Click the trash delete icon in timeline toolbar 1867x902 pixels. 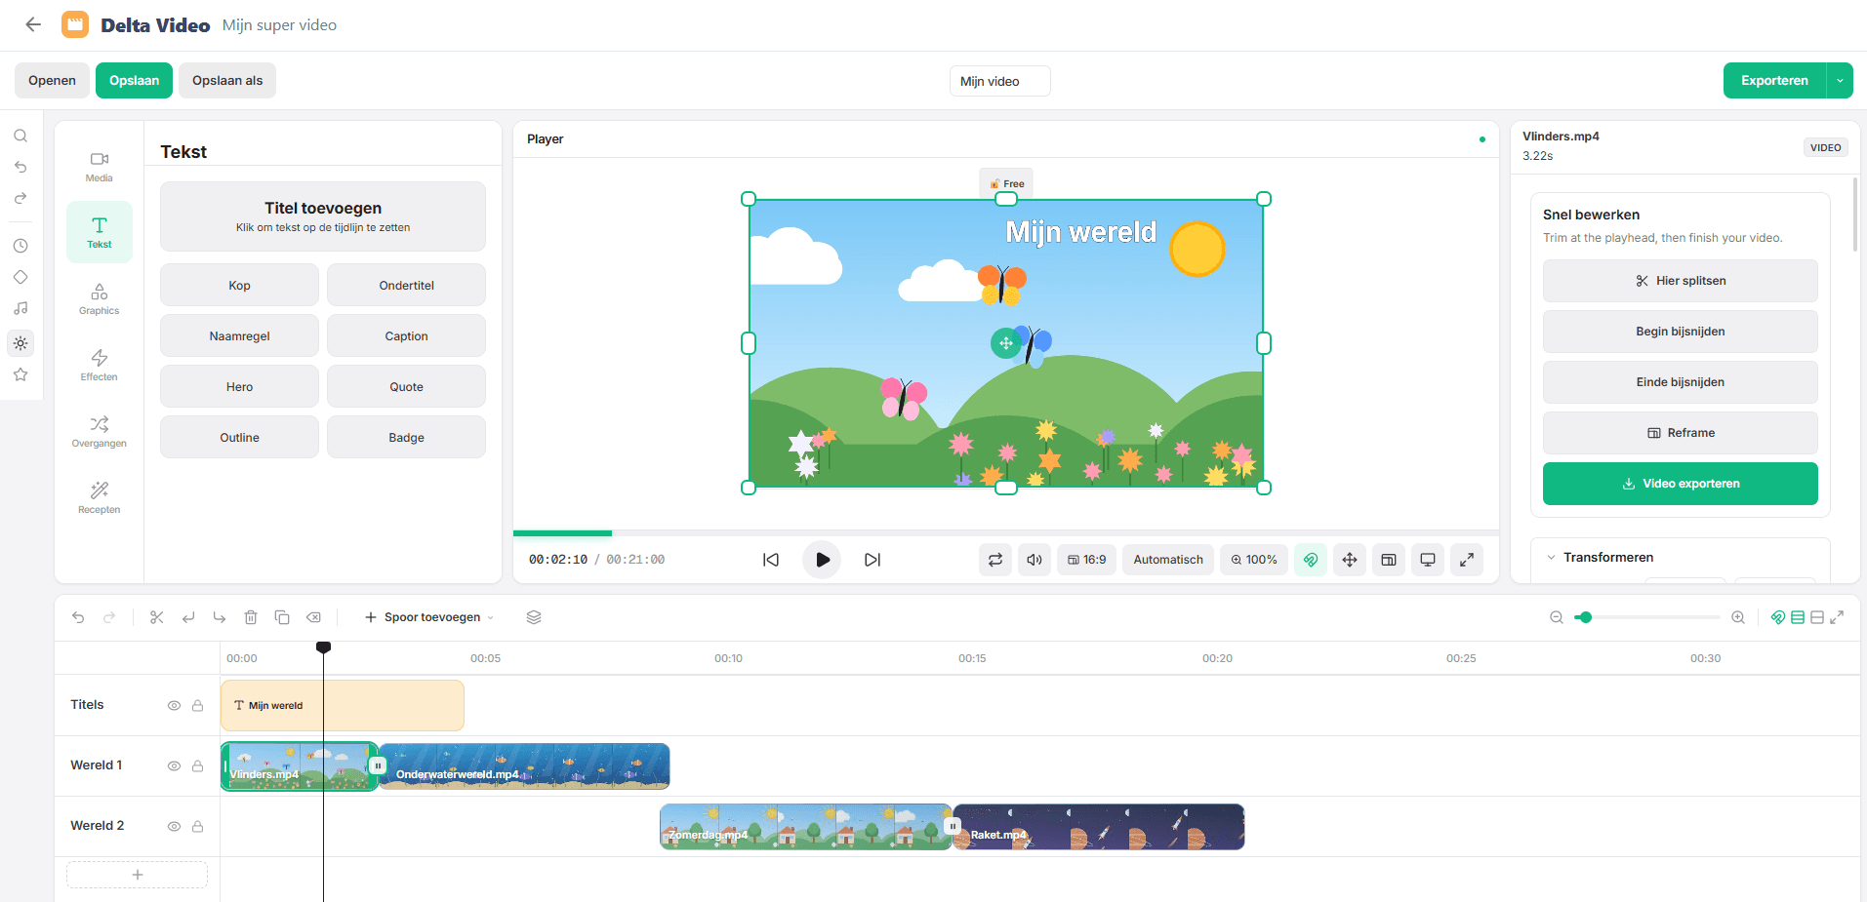pyautogui.click(x=251, y=617)
